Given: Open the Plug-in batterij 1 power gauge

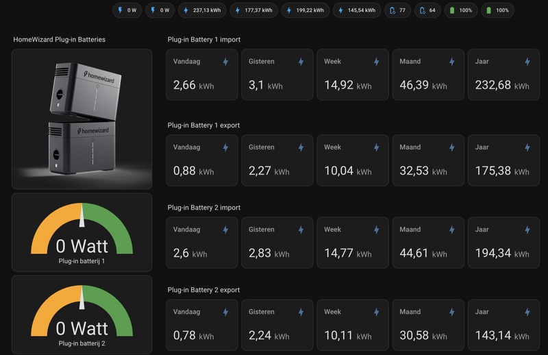Looking at the screenshot, I should pos(82,232).
